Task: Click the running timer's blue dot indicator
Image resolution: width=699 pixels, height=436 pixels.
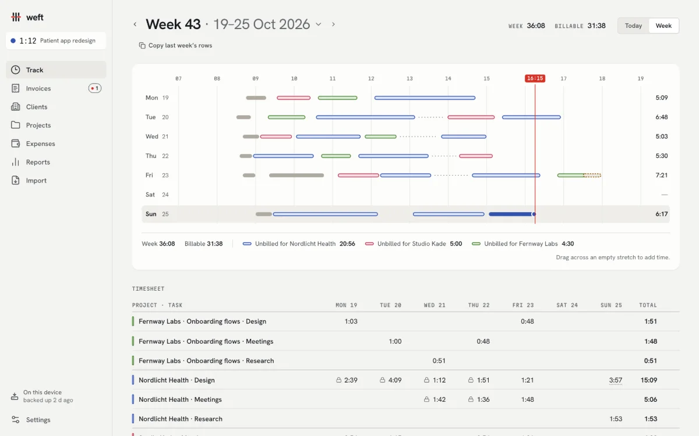Action: pos(13,41)
